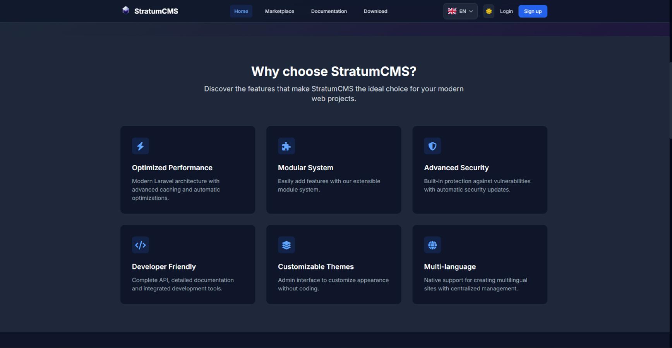The height and width of the screenshot is (348, 672).
Task: Navigate to the Download page
Action: point(375,11)
